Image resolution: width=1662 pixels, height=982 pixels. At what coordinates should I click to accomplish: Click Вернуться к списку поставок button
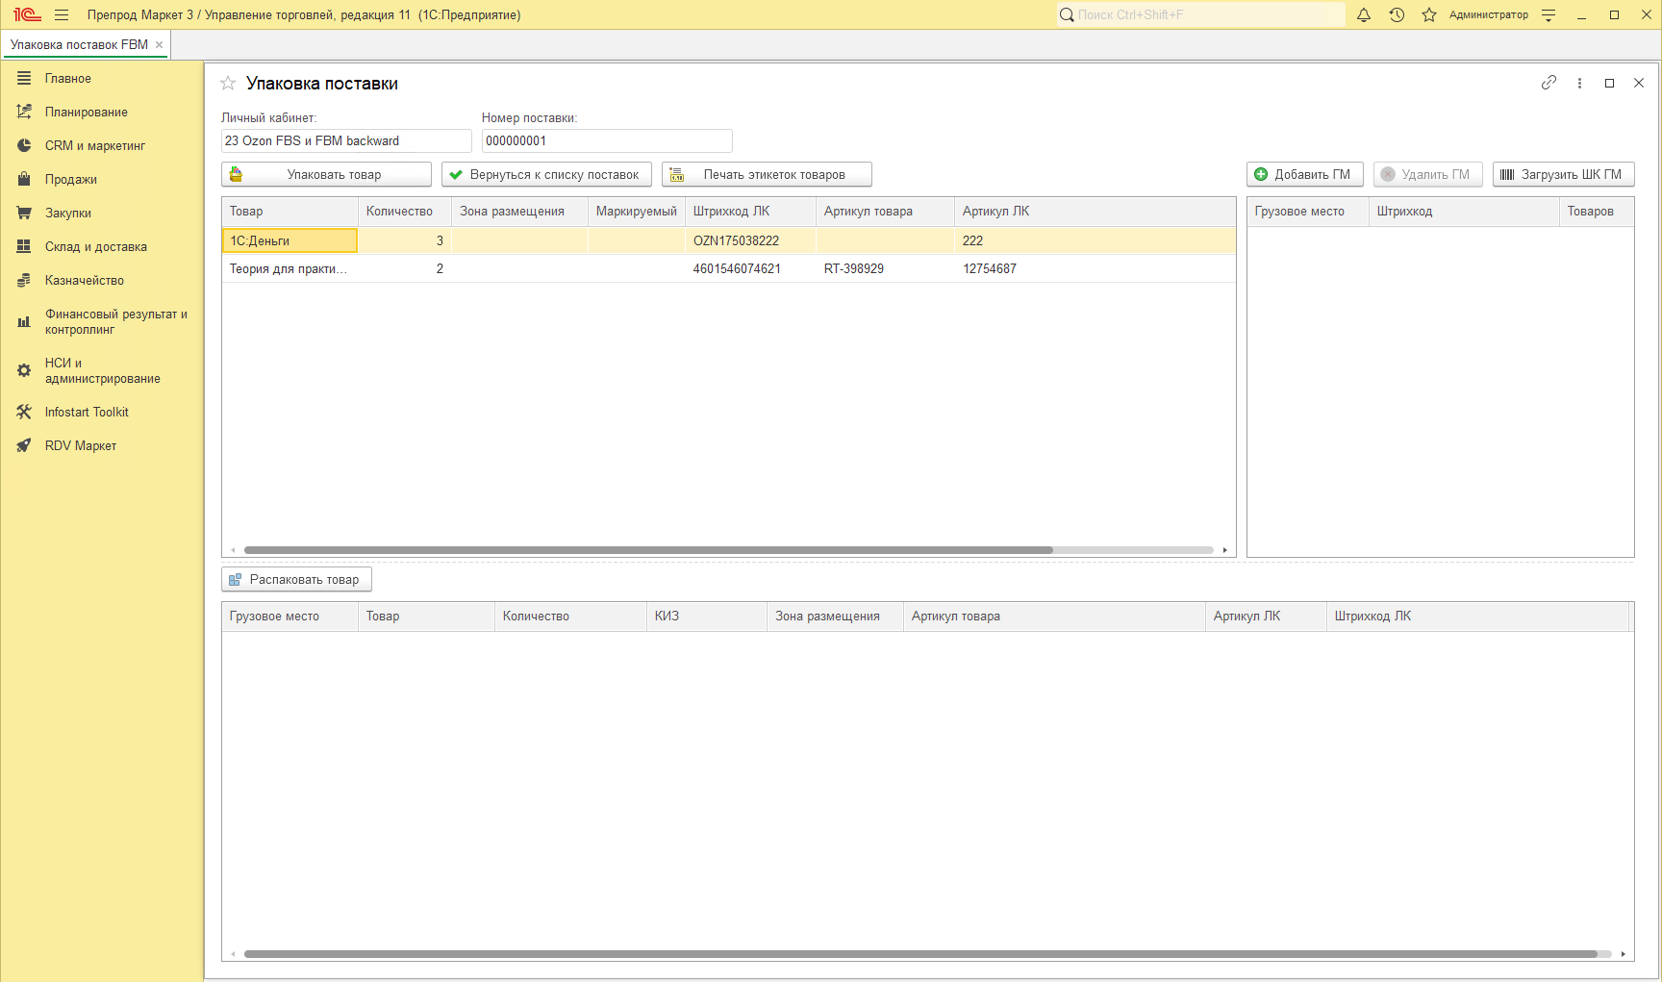tap(546, 174)
